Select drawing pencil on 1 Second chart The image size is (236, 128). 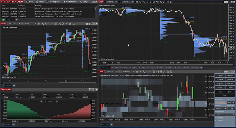click(x=140, y=72)
